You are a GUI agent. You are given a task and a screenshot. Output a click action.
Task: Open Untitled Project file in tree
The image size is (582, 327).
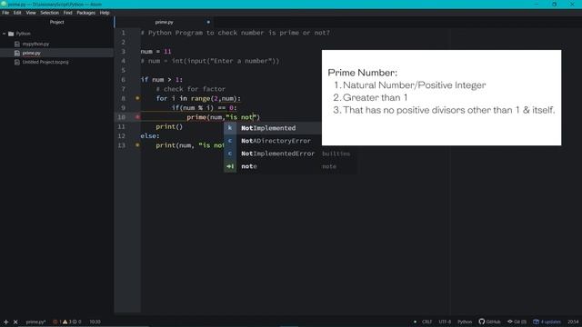pyautogui.click(x=45, y=62)
